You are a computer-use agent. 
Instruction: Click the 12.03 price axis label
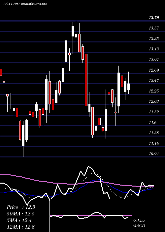pos(154,101)
